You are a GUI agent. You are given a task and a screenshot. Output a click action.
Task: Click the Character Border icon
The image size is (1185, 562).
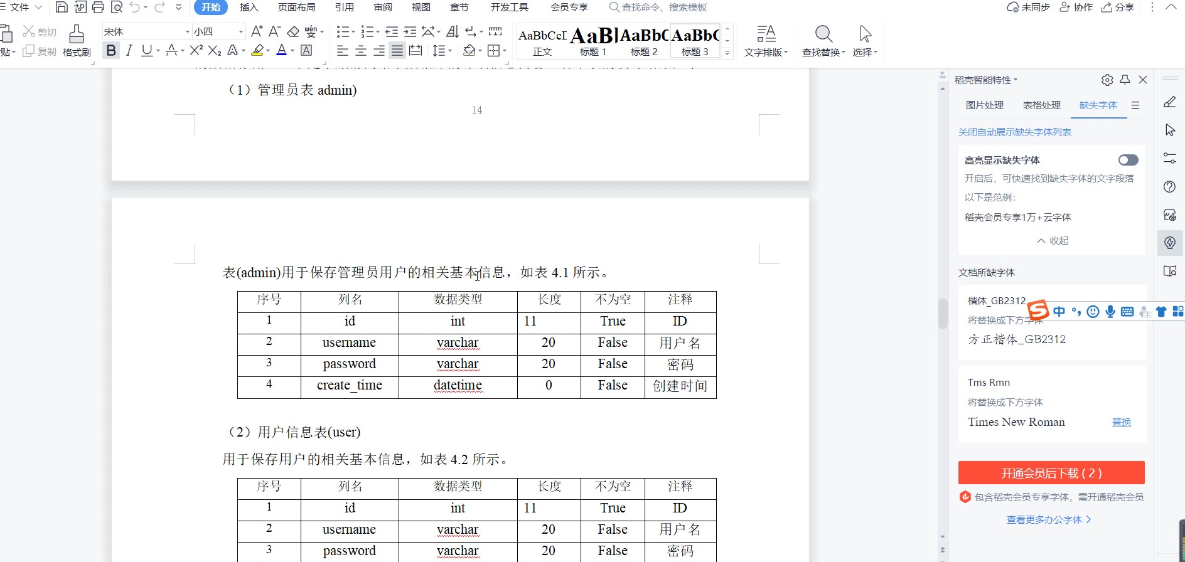pyautogui.click(x=306, y=50)
